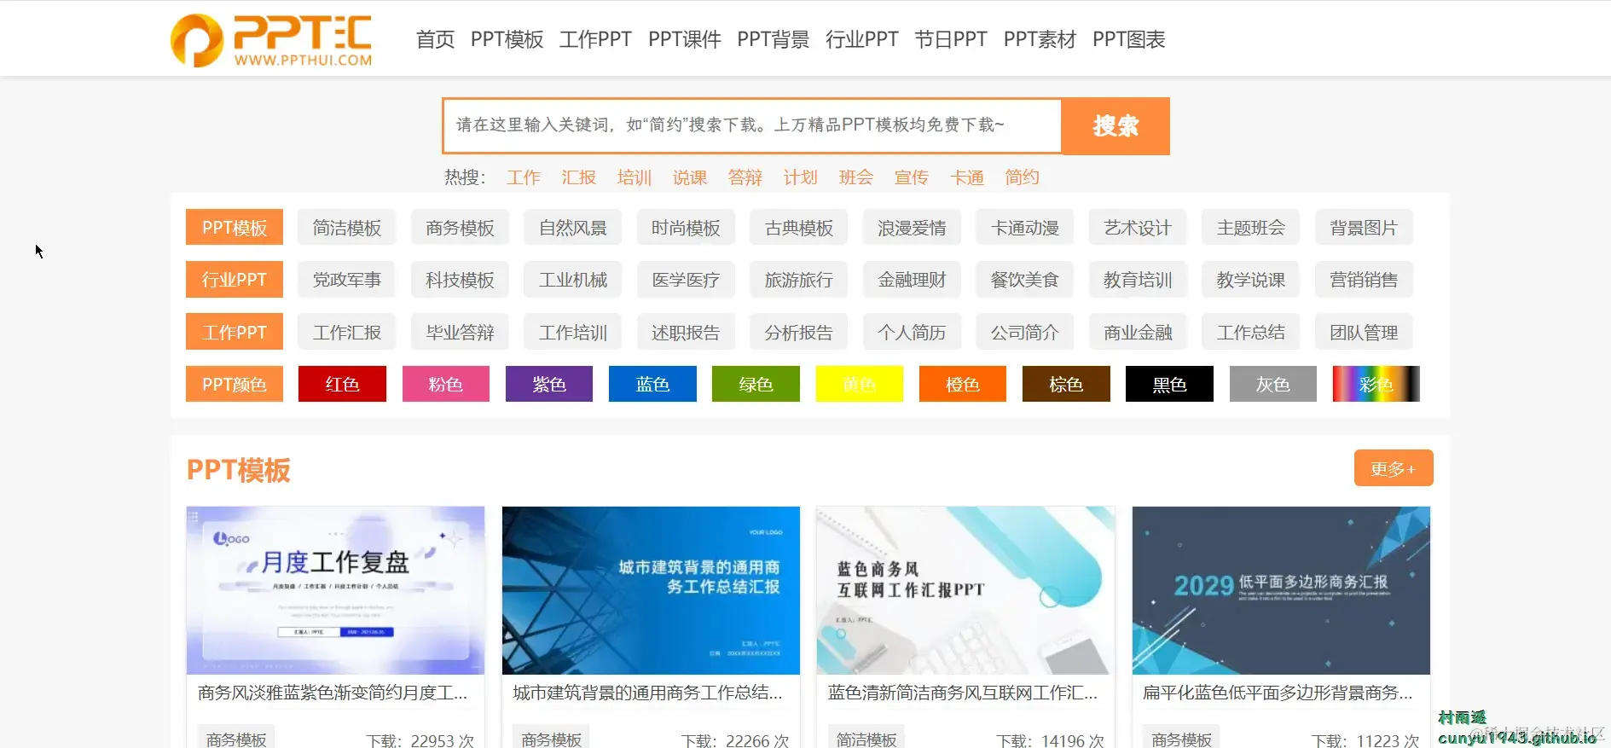Click the orange 工作PPT category header

coord(235,332)
